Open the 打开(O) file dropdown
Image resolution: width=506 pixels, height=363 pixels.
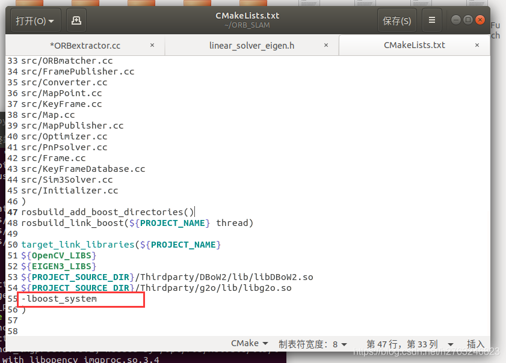pos(35,20)
